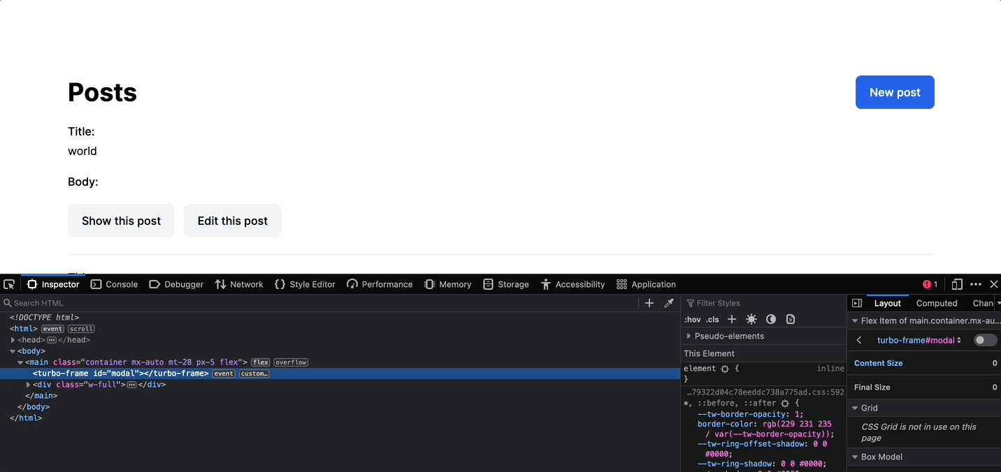Switch to the Debugger tab

click(x=176, y=284)
